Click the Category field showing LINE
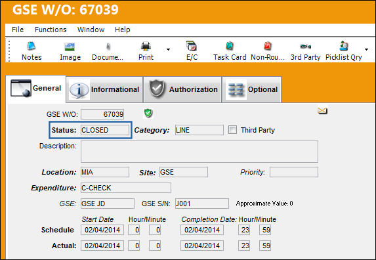Screen dimensions: 376x260 click(199, 130)
